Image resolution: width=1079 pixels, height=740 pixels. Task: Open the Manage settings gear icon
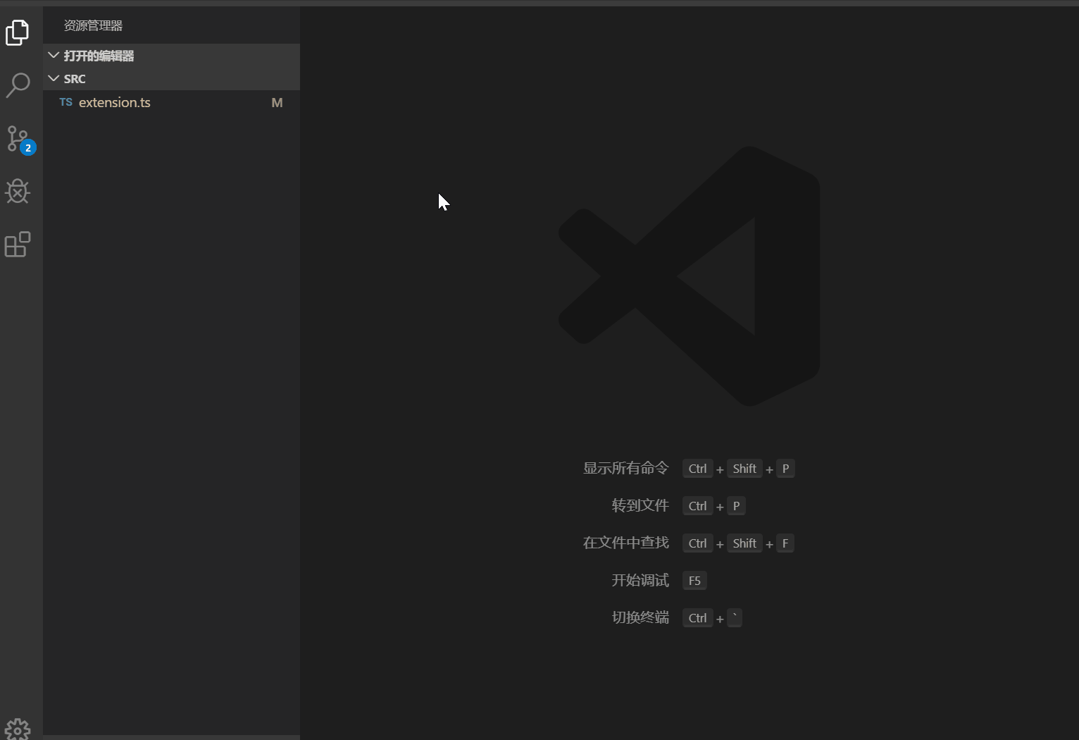coord(18,729)
